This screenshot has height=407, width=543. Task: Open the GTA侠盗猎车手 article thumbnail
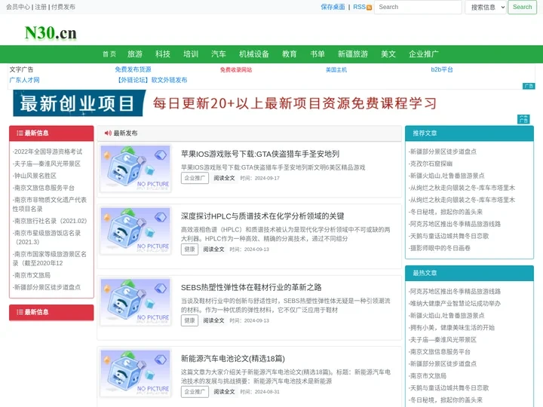point(136,168)
